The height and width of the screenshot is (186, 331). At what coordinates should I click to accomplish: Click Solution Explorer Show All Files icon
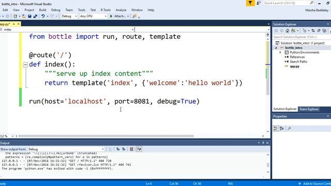pyautogui.click(x=324, y=30)
